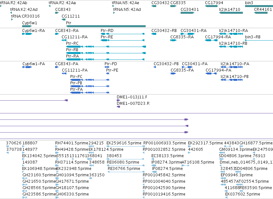
Task: Select the tRNA:K2:42Ad label
Action: [24, 10]
